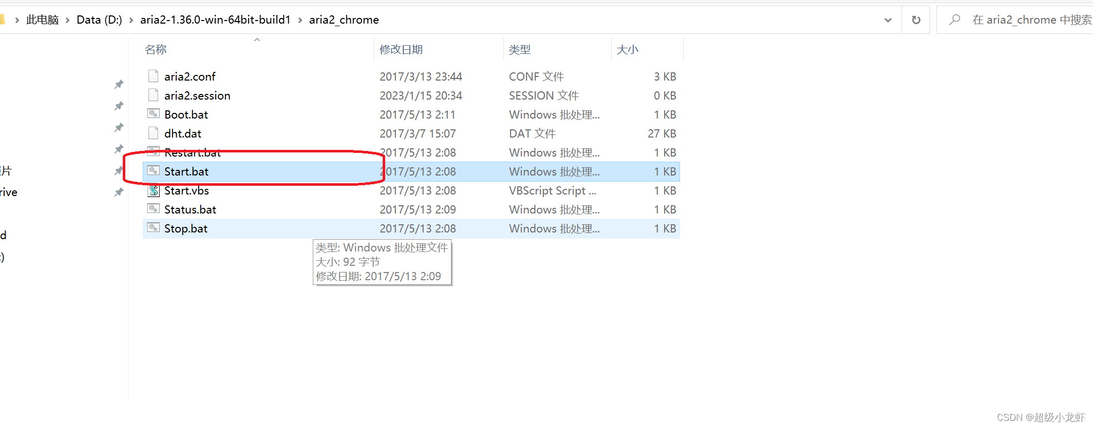This screenshot has width=1093, height=427.
Task: Click type SESSION 文件
Action: [x=543, y=95]
